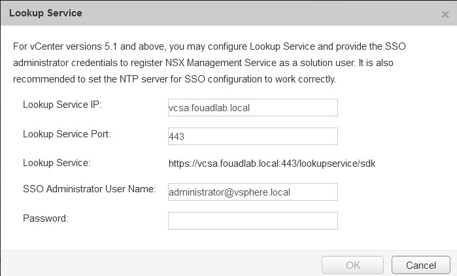
Task: Click the 'Lookup Service:' URL label
Action: pyautogui.click(x=56, y=163)
